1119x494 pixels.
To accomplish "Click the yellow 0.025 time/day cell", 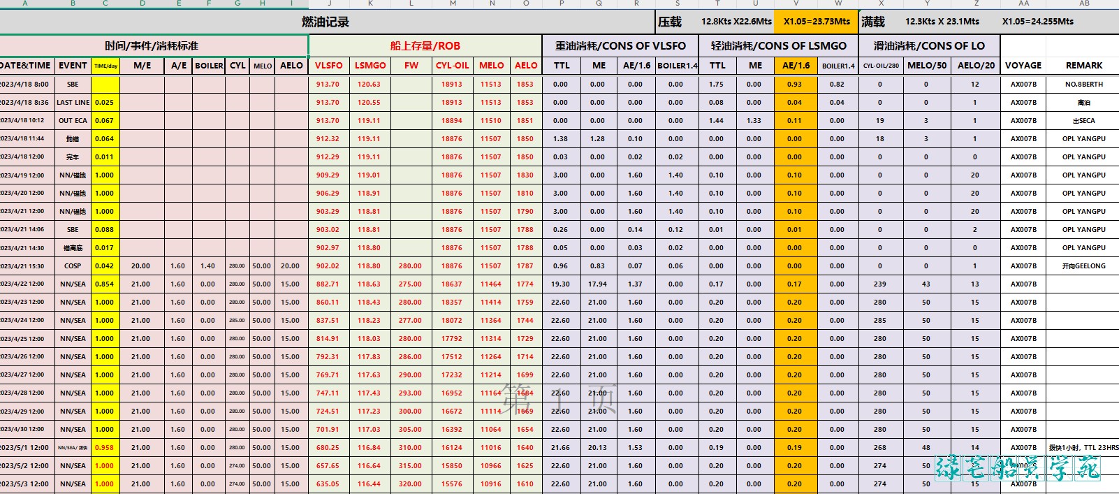I will click(x=105, y=103).
